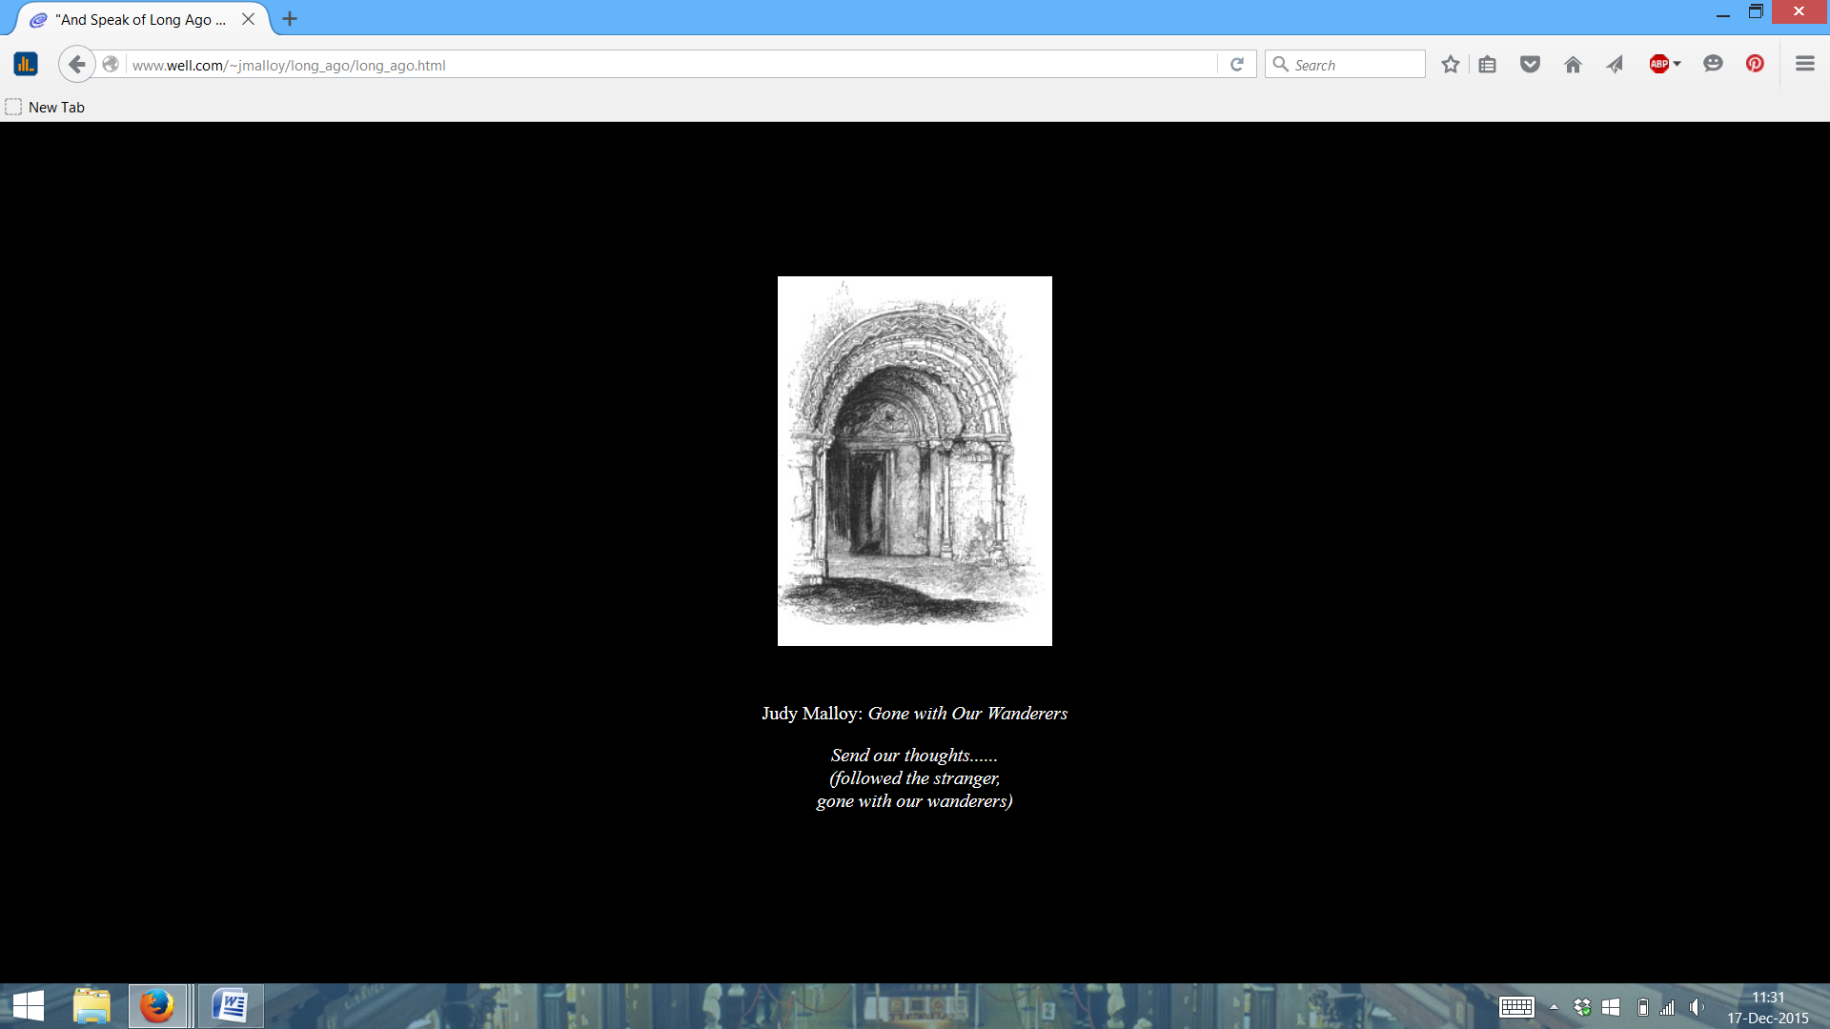Close the current browser tab
The image size is (1830, 1029).
point(248,19)
